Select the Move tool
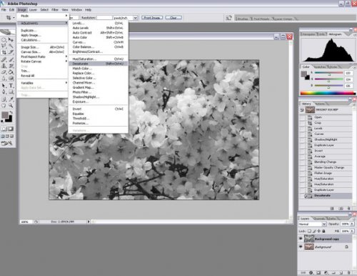The image size is (357, 276). [x=11, y=39]
